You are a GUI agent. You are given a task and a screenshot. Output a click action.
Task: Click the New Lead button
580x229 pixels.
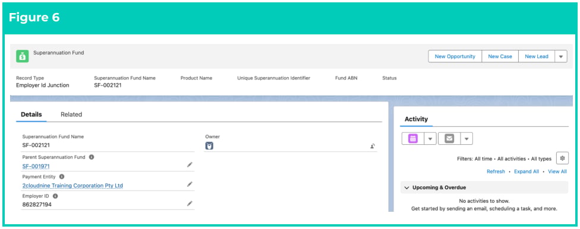pos(537,56)
